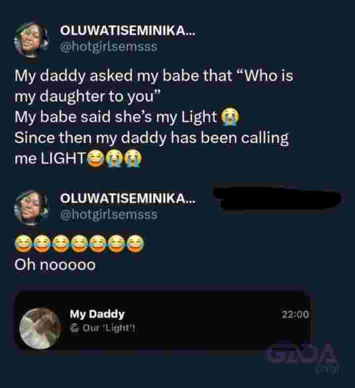Viewport: 355px width, 388px height.
Task: Click the middle laughing emoji in reply row
Action: pyautogui.click(x=79, y=244)
